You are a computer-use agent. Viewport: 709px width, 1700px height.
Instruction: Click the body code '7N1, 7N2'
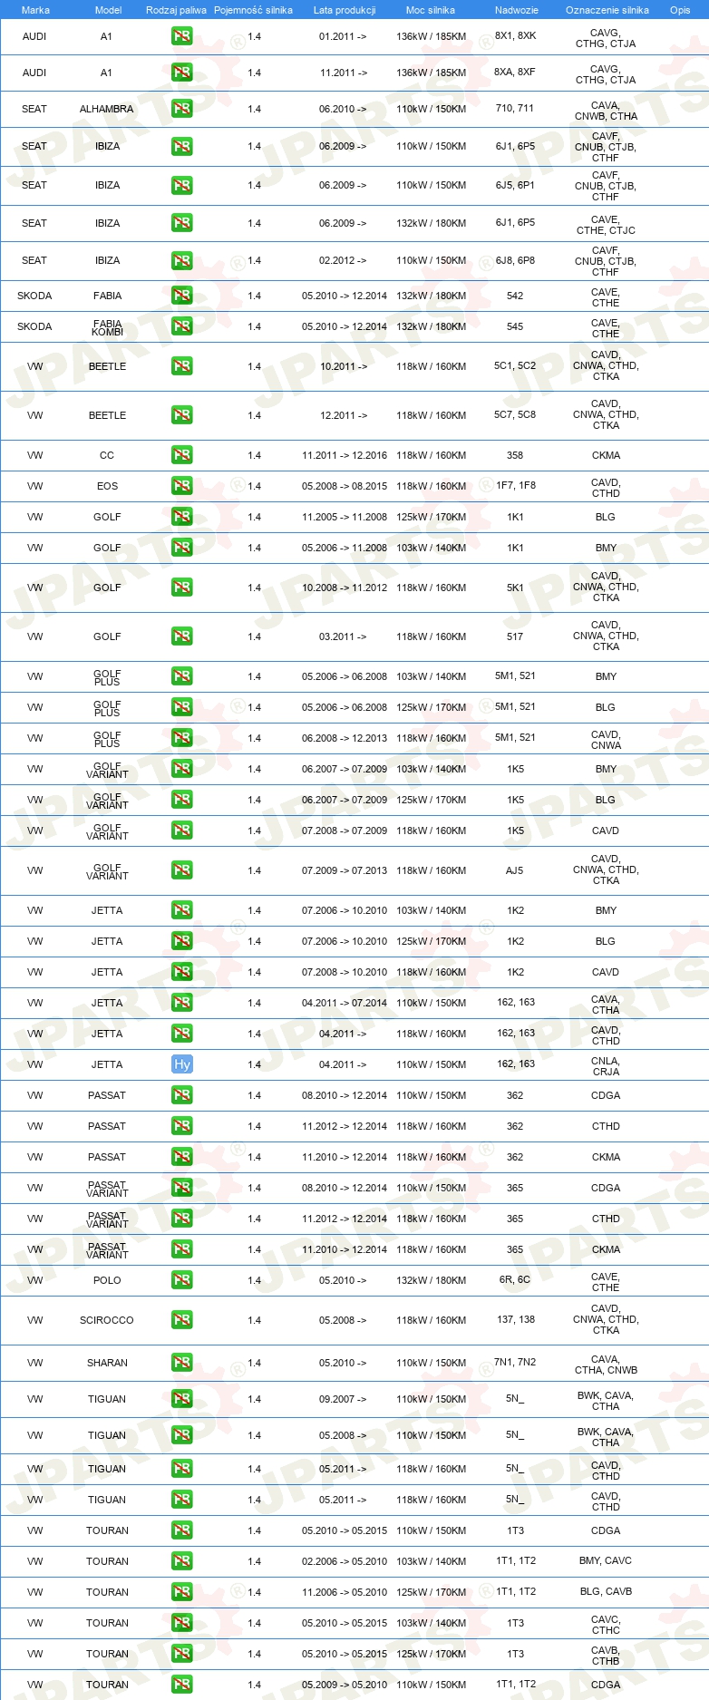click(x=515, y=1362)
